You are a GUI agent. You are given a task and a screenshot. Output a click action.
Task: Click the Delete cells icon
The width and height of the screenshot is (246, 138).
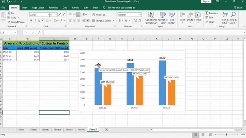pyautogui.click(x=190, y=15)
